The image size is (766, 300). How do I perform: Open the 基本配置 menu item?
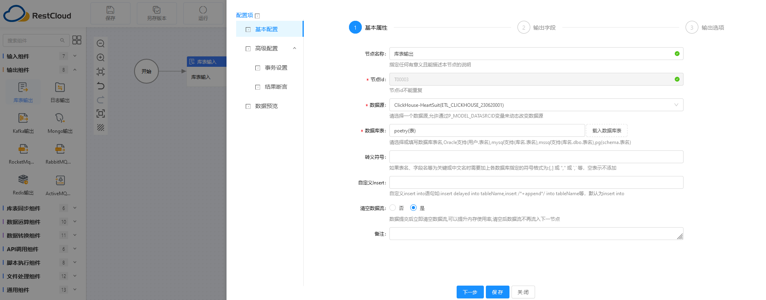[x=269, y=29]
